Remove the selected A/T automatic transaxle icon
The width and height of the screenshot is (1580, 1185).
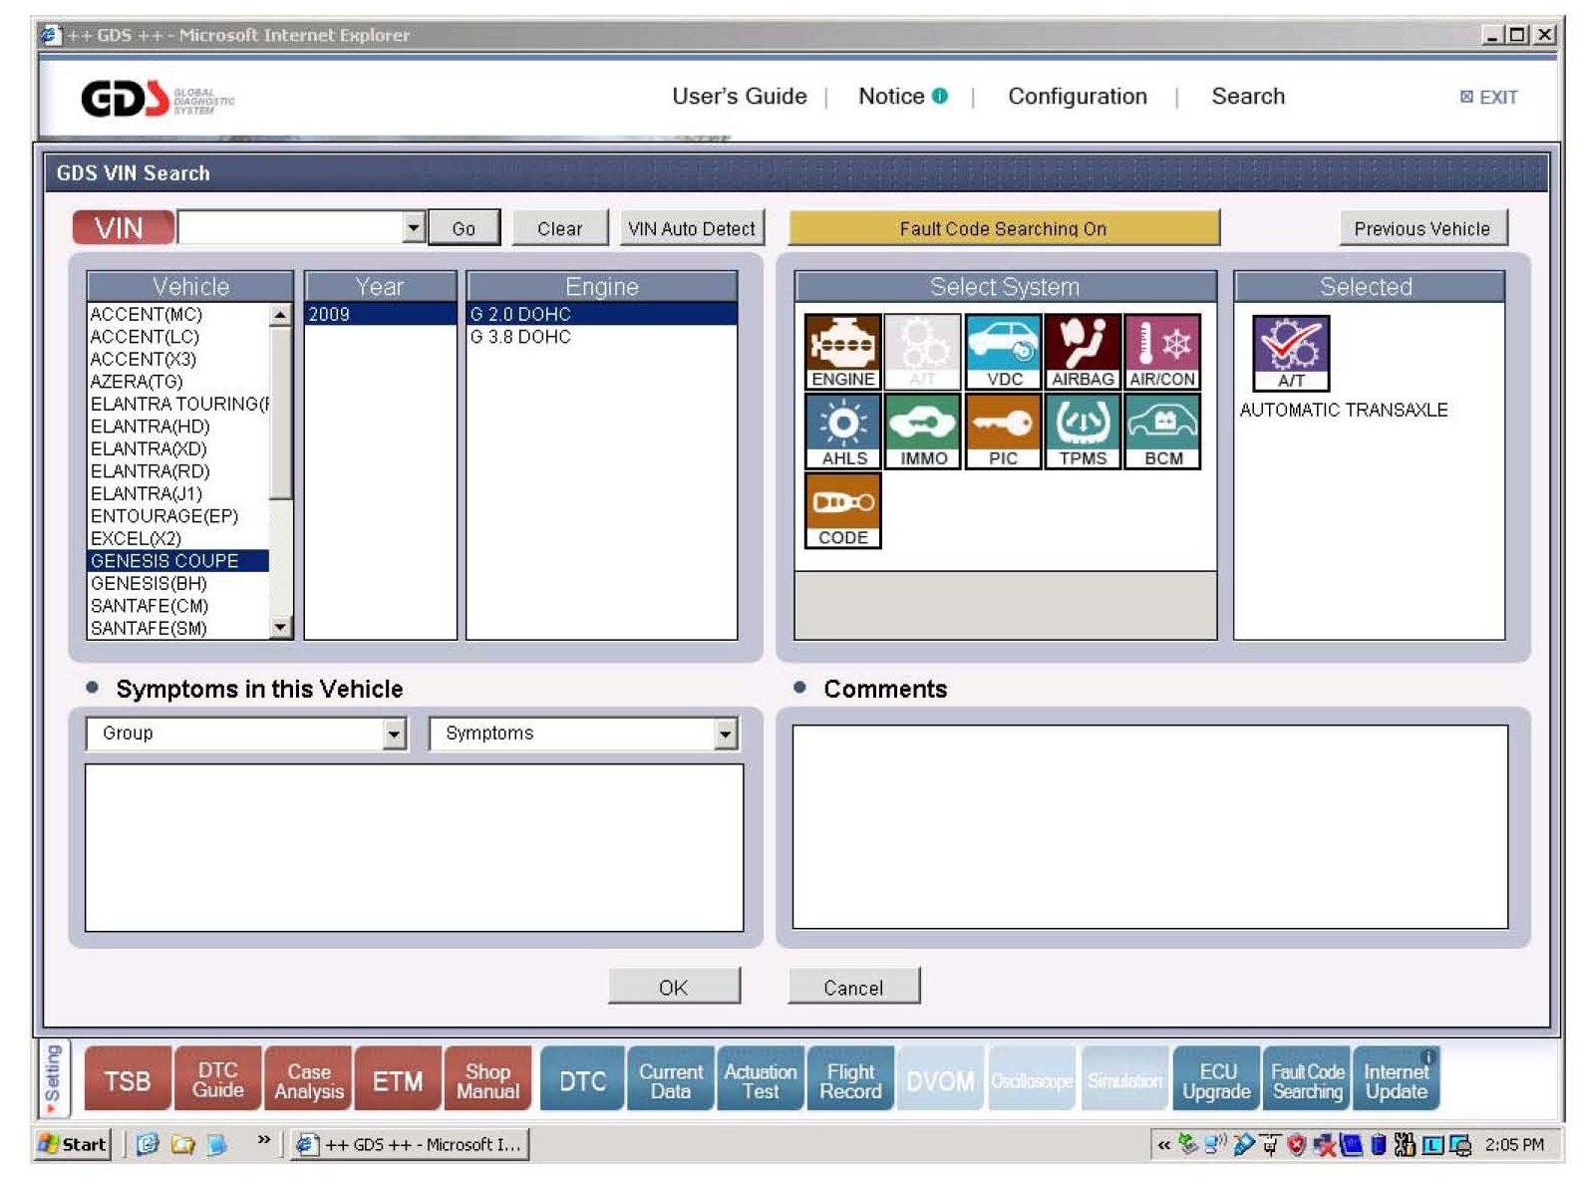point(1291,353)
